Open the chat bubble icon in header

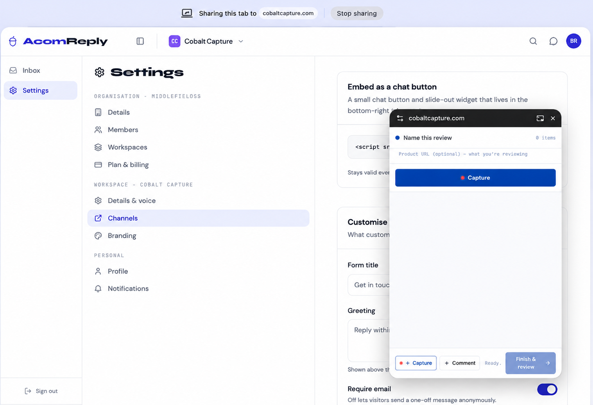pos(553,41)
